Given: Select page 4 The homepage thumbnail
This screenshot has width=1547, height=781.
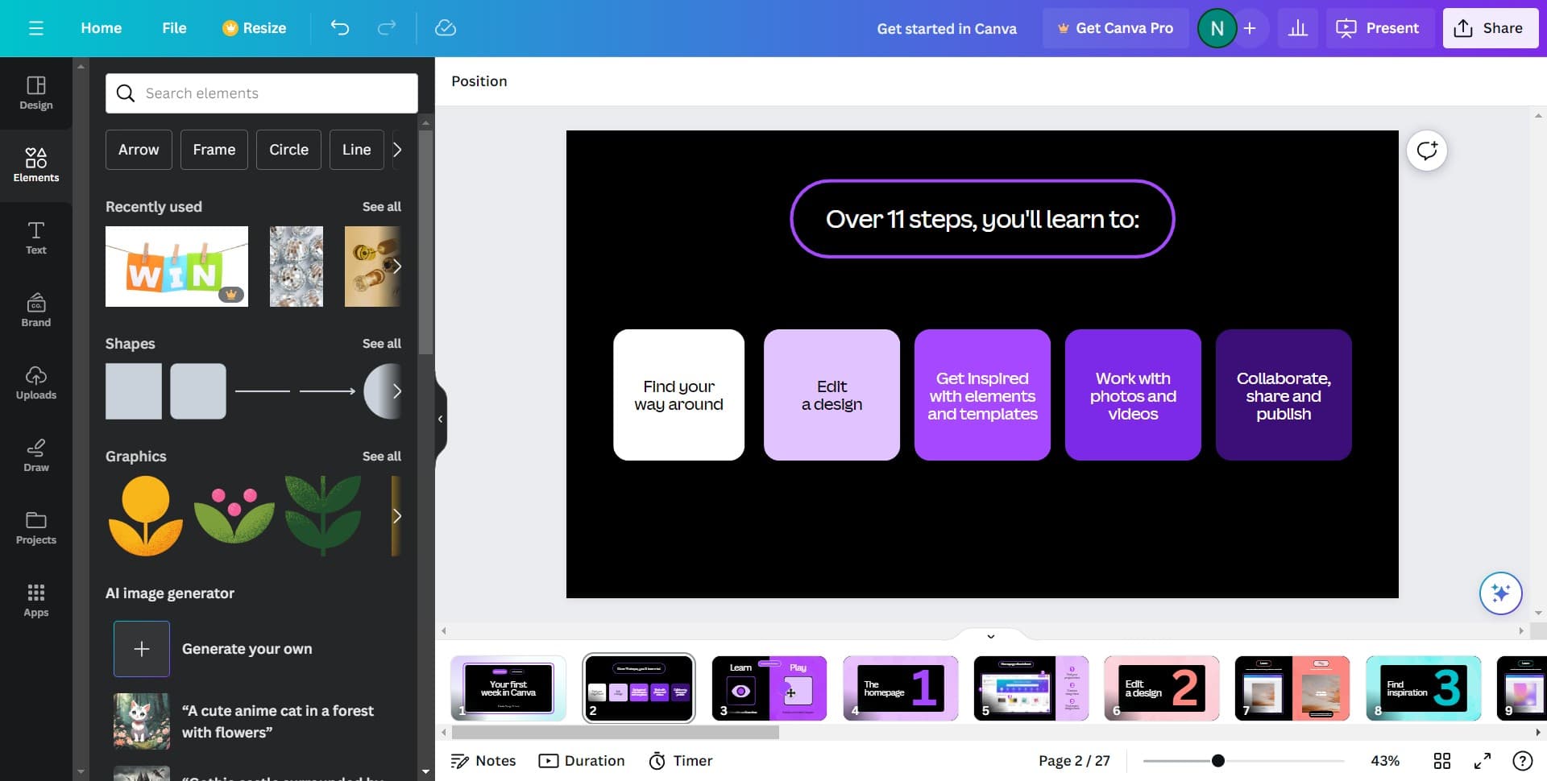Looking at the screenshot, I should [x=901, y=688].
